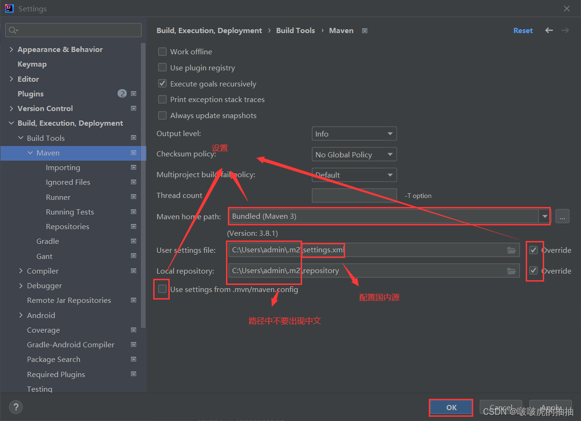The width and height of the screenshot is (581, 421).
Task: Click the project-level icon beside Importing
Action: pyautogui.click(x=133, y=167)
